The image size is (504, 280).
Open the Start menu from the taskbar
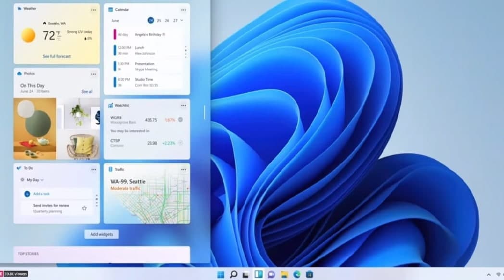pos(220,274)
